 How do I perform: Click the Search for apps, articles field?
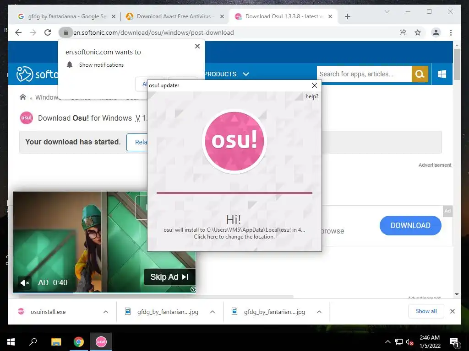tap(364, 74)
